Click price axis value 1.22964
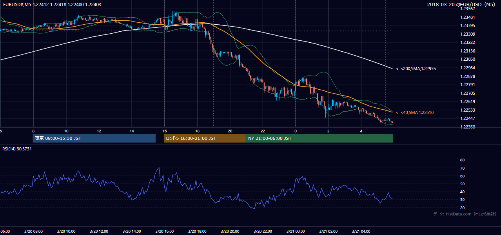The width and height of the screenshot is (501, 235). pos(468,68)
